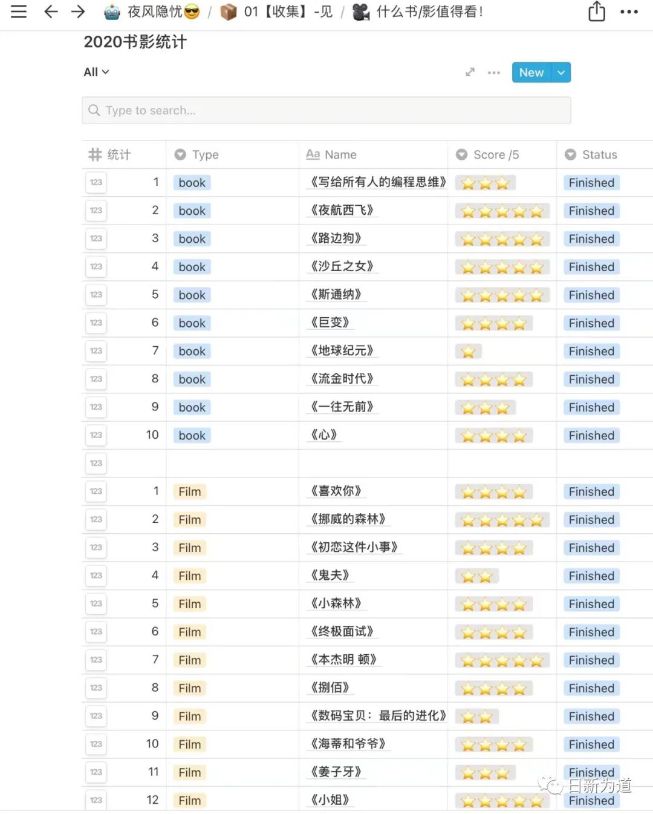653x814 pixels.
Task: Click the 123 icon in the empty row
Action: [x=96, y=464]
